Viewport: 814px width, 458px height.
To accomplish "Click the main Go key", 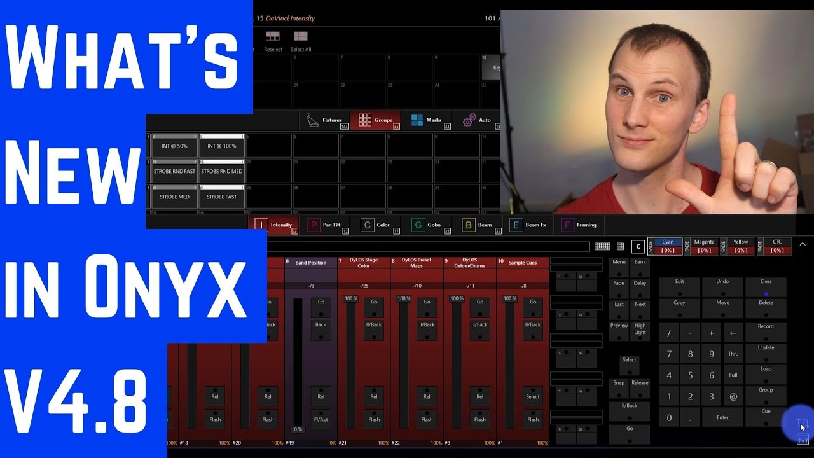I will click(630, 434).
